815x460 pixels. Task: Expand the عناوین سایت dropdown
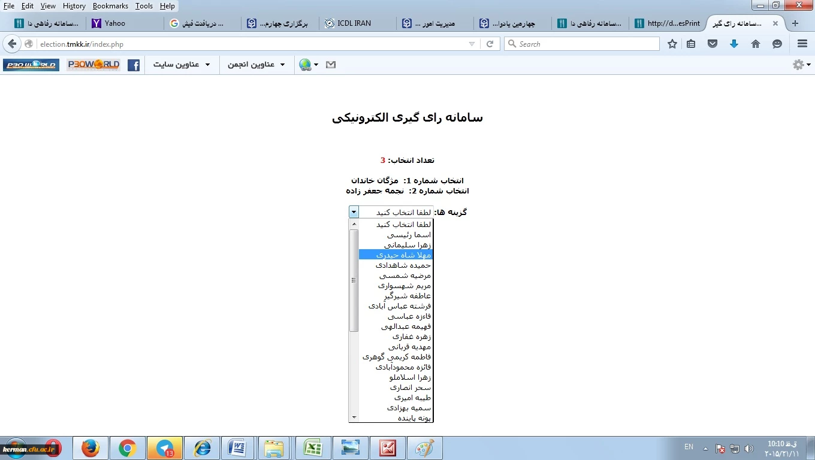182,65
